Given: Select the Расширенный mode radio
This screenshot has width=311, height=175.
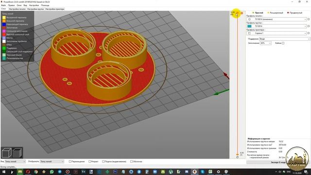Looking at the screenshot, I should click(268, 13).
